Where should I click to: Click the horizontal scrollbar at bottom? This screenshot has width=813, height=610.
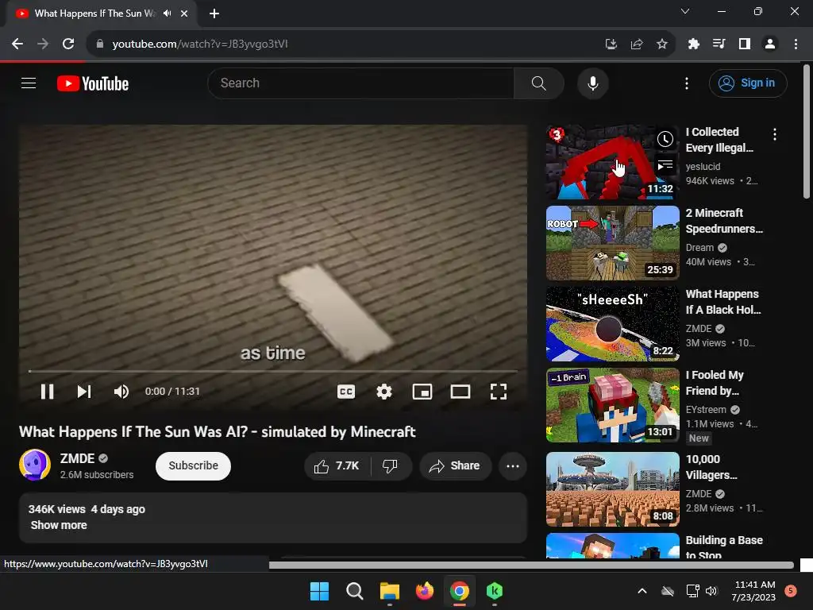coord(531,565)
